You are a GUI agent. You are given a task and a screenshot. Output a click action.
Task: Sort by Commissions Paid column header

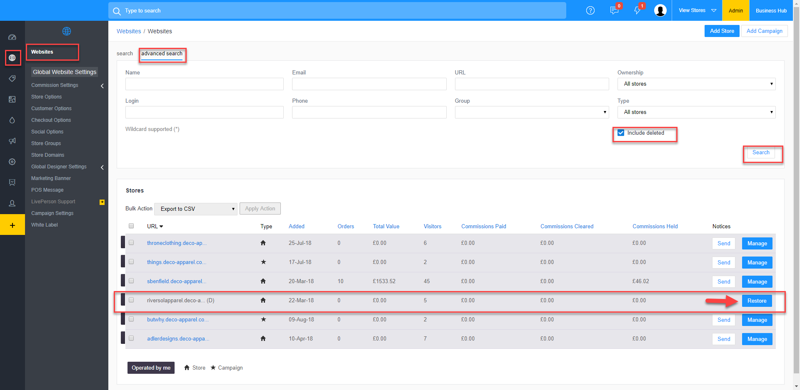[483, 227]
